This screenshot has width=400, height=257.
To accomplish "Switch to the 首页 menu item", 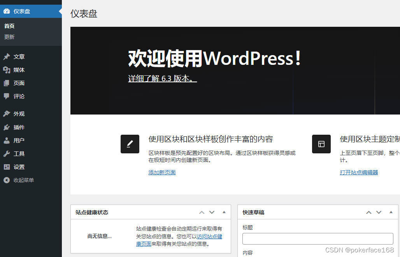I will click(9, 26).
